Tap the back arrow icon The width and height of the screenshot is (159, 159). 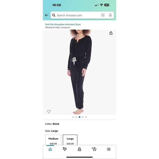click(47, 15)
